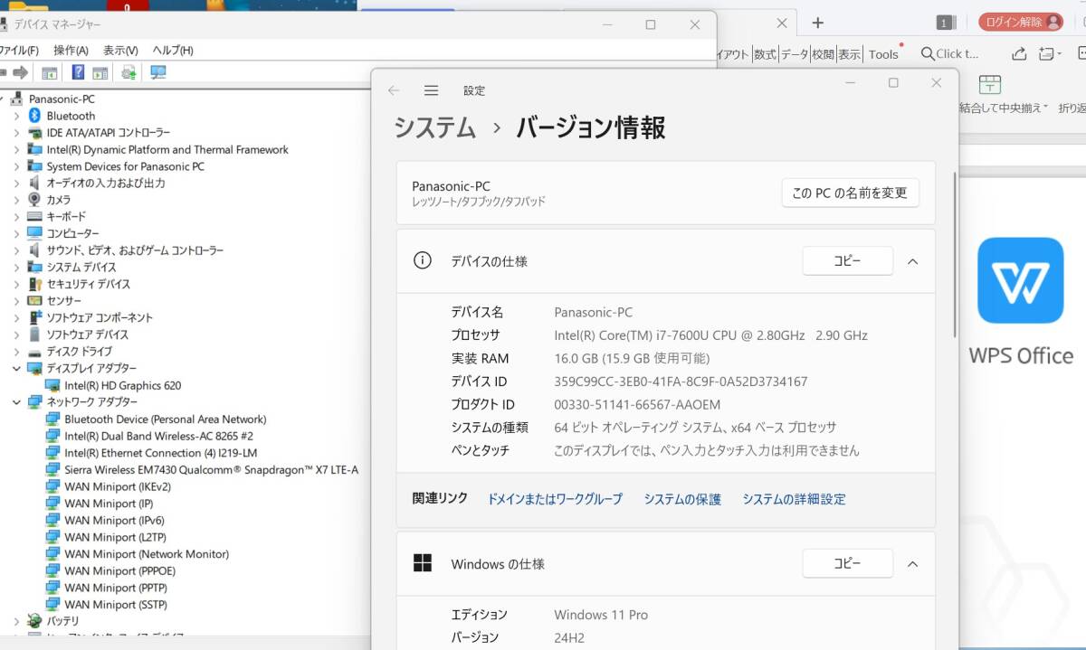The image size is (1086, 650).
Task: Switch to the データ tab in WPS
Action: [x=795, y=54]
